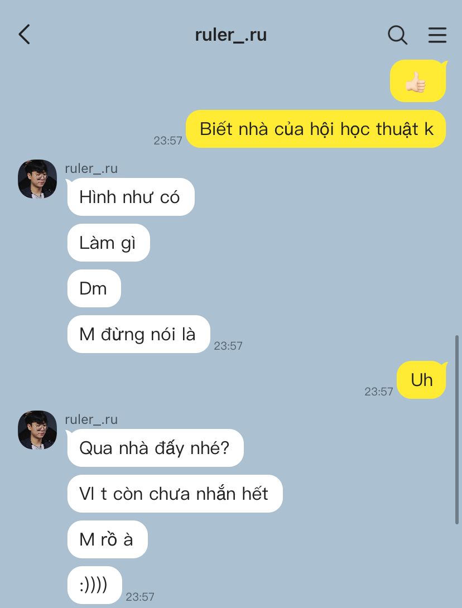Image resolution: width=462 pixels, height=608 pixels.
Task: Tap the 'Hình như có' message
Action: 131,197
